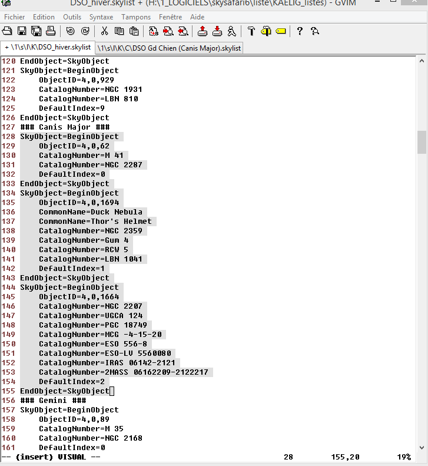Click the vertical scrollbar thumb

tap(422, 142)
